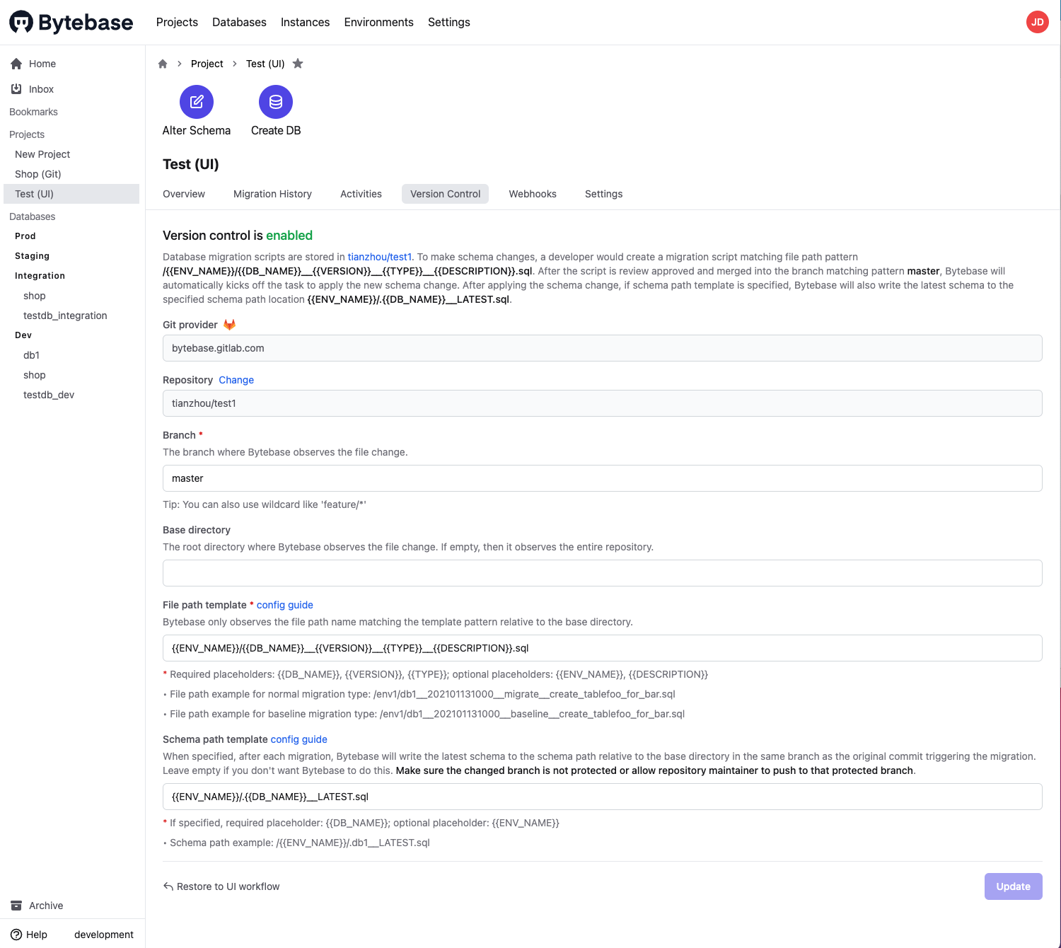Click the Archive icon in the sidebar
The width and height of the screenshot is (1061, 948).
pyautogui.click(x=16, y=906)
